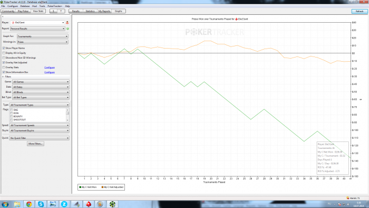The image size is (369, 208).
Task: Enable Overlay Stats checkbox
Action: pyautogui.click(x=4, y=68)
